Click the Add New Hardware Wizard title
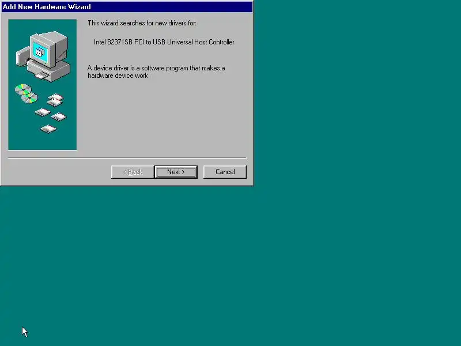The height and width of the screenshot is (346, 461). pos(47,7)
